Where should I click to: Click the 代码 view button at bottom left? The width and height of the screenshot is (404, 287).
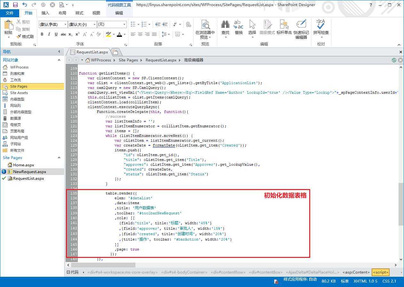pos(72,272)
